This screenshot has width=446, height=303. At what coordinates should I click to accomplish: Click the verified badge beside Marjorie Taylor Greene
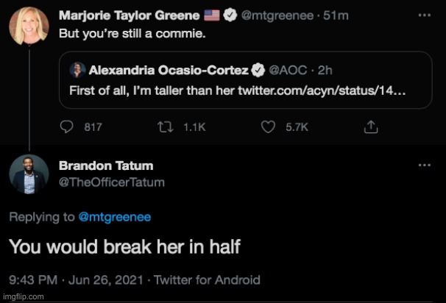pos(230,14)
